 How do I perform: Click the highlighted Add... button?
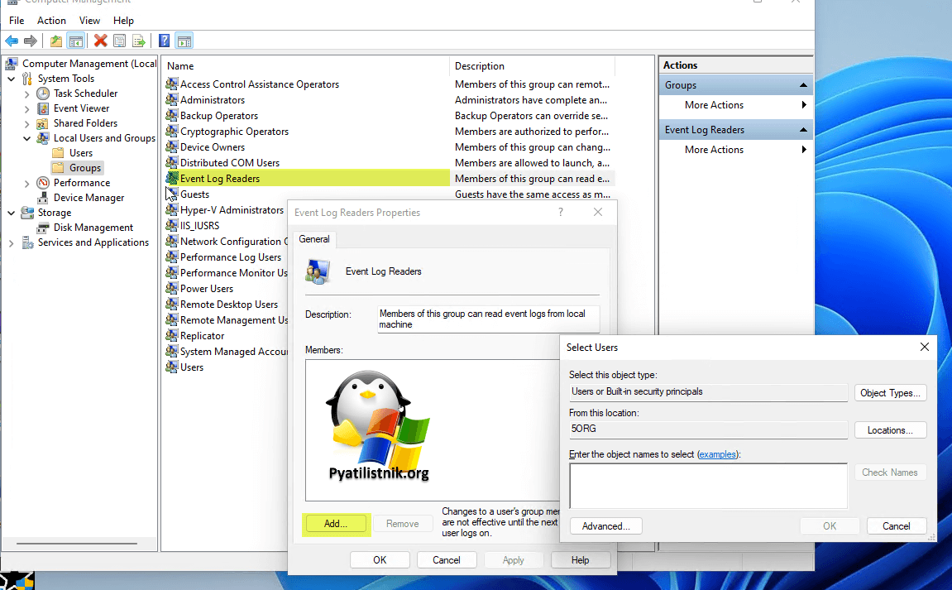pos(335,523)
